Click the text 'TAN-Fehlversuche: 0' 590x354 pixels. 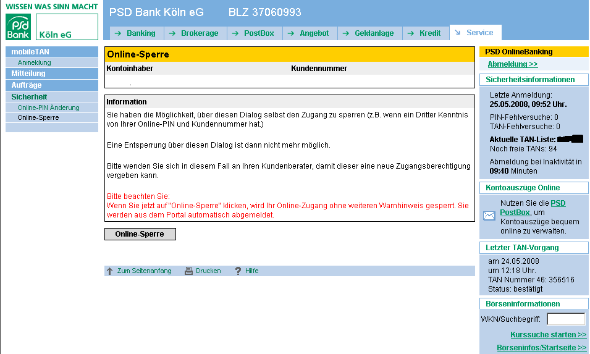(x=525, y=127)
